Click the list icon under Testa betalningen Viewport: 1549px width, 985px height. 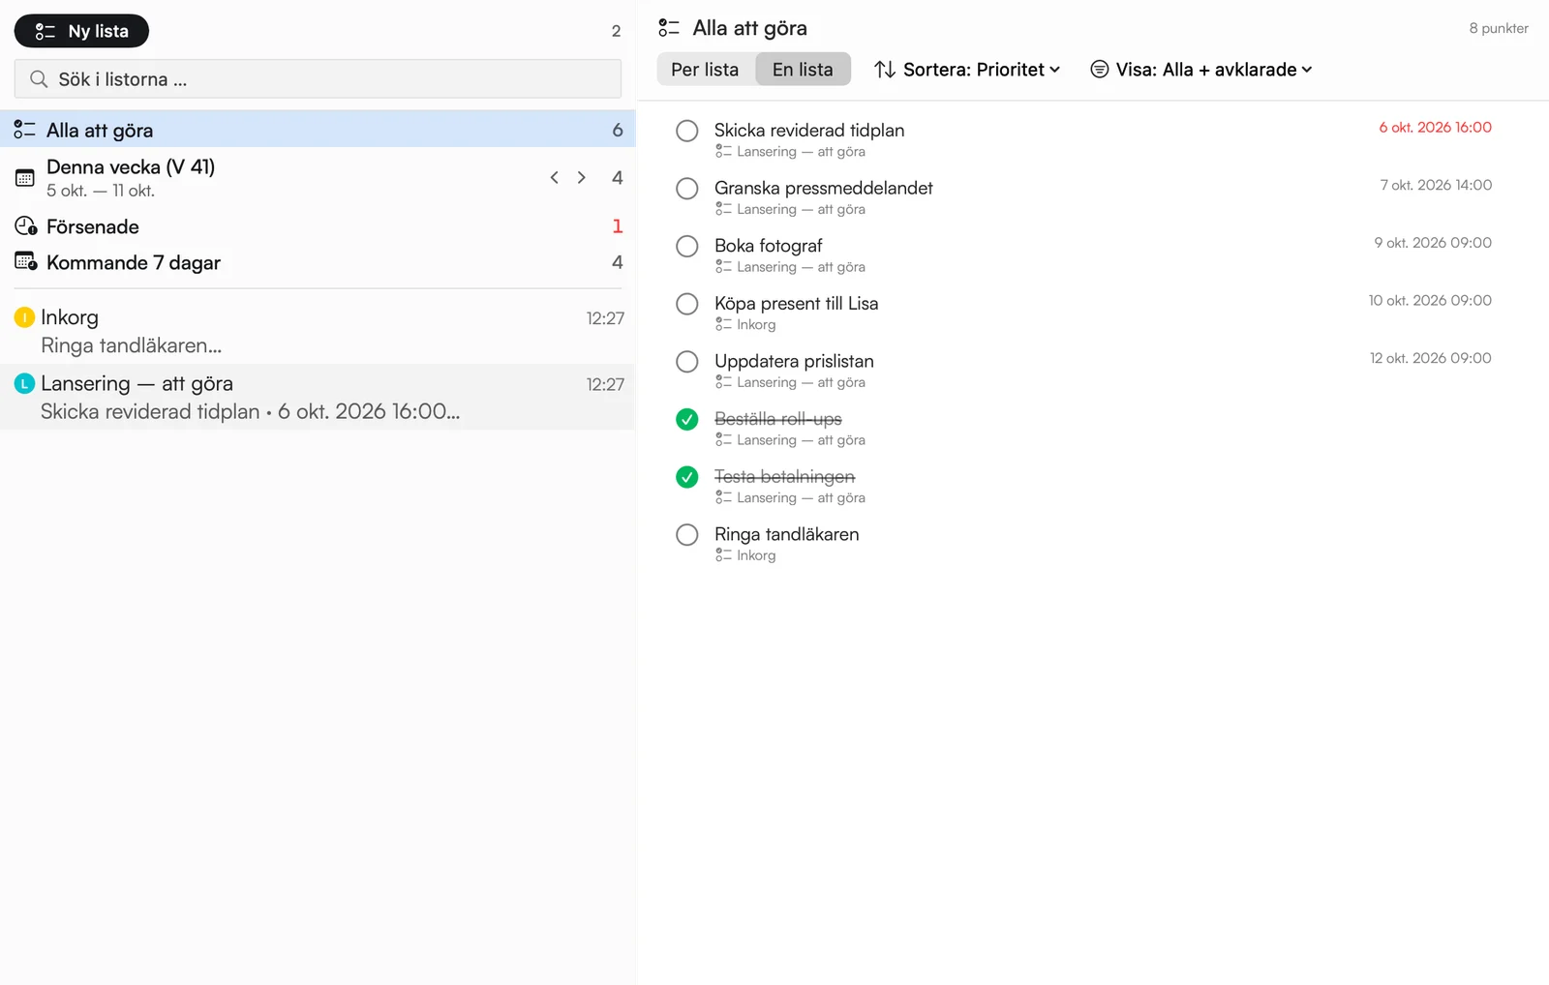point(723,497)
